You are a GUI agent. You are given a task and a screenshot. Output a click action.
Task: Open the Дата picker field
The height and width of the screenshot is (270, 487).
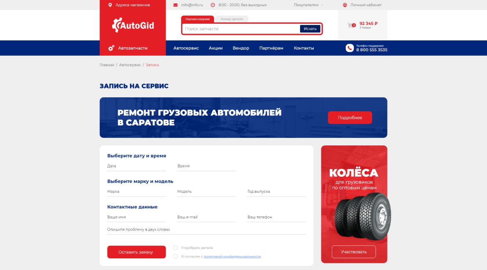pos(137,167)
